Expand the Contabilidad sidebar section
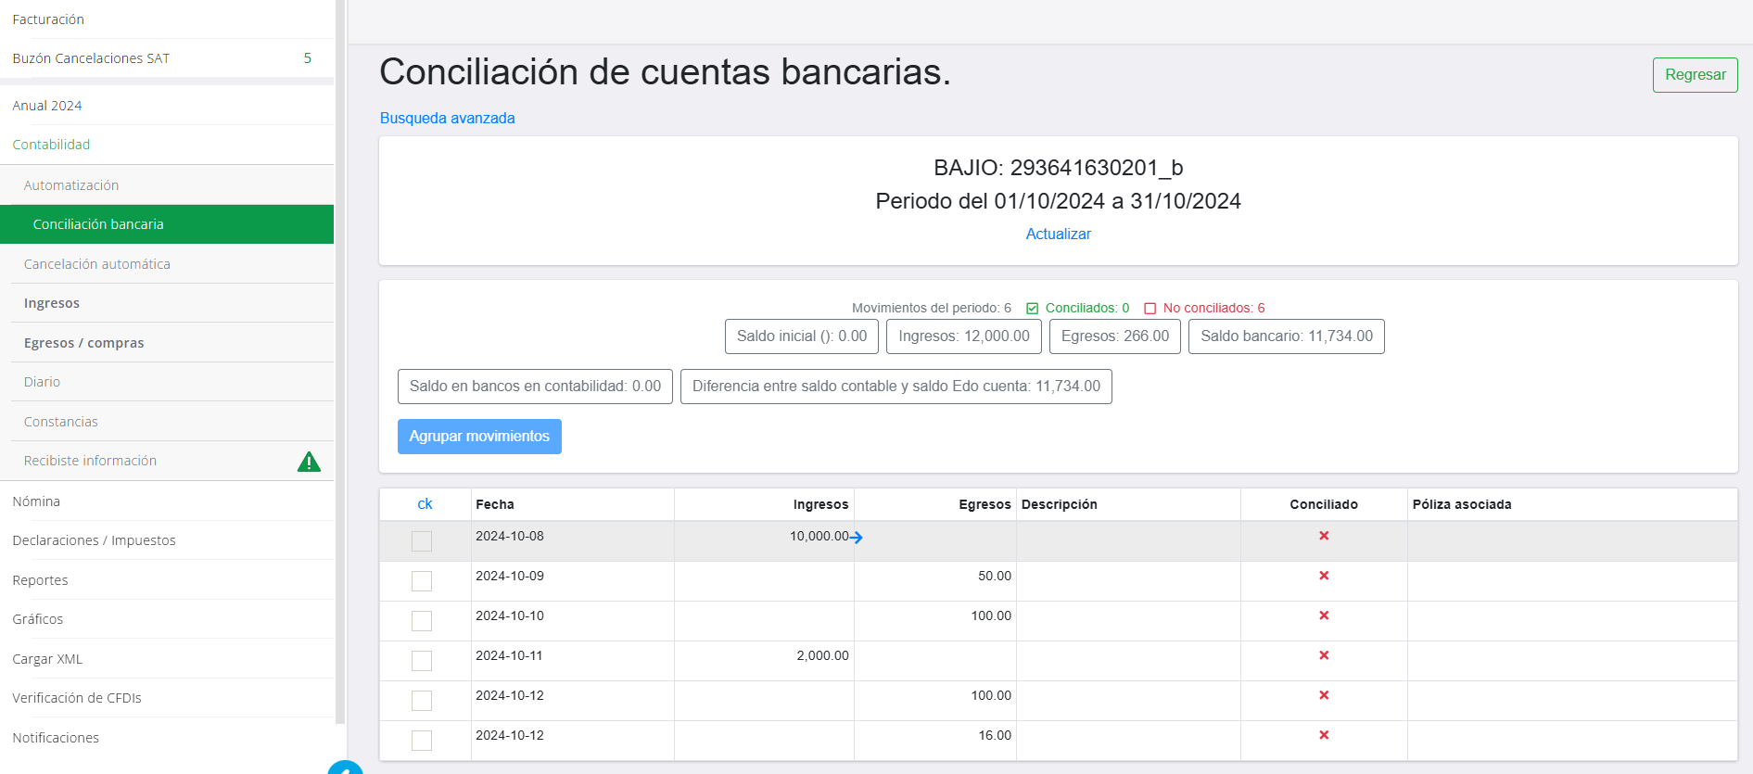This screenshot has width=1753, height=774. coord(51,145)
